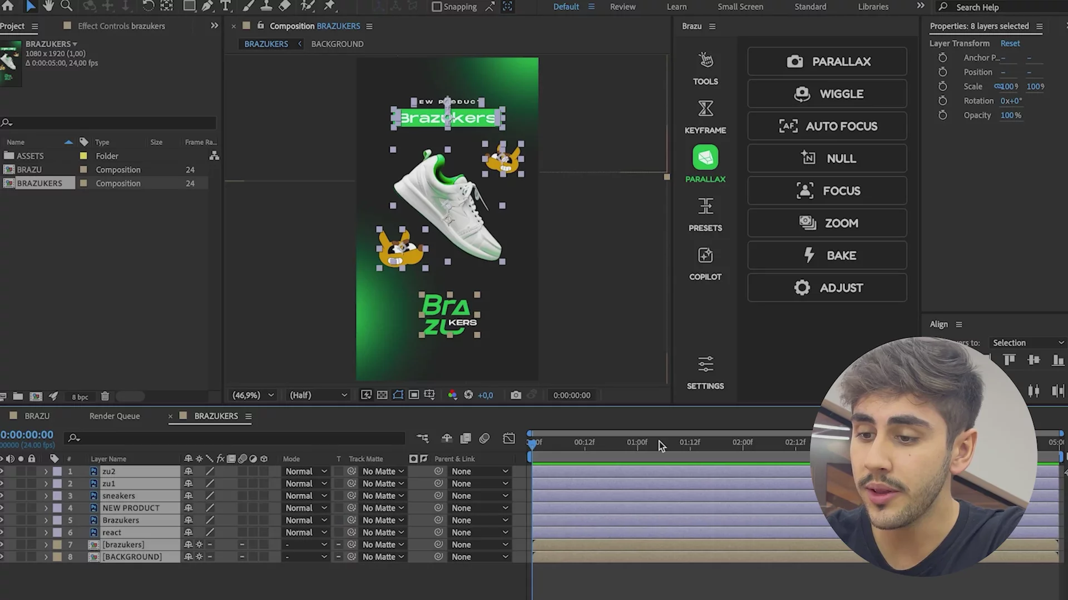This screenshot has width=1068, height=600.
Task: Toggle mask and shape path visibility
Action: pyautogui.click(x=398, y=395)
